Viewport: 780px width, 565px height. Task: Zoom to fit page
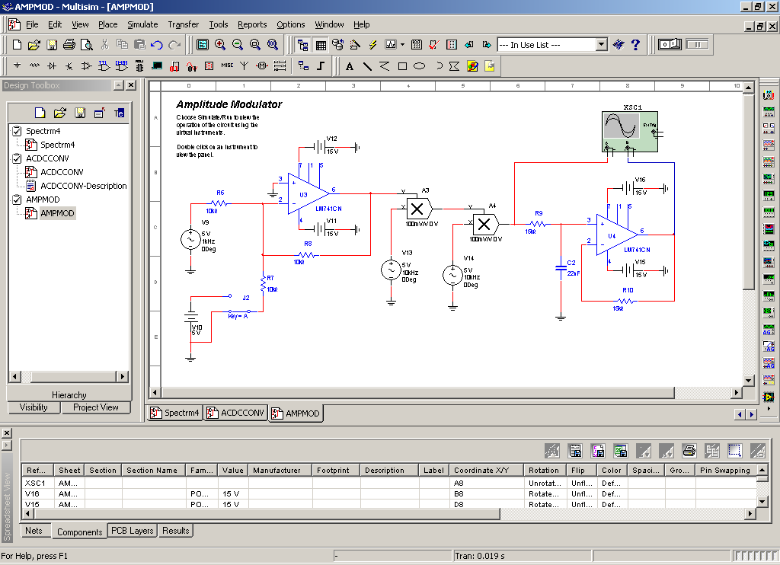pyautogui.click(x=273, y=45)
